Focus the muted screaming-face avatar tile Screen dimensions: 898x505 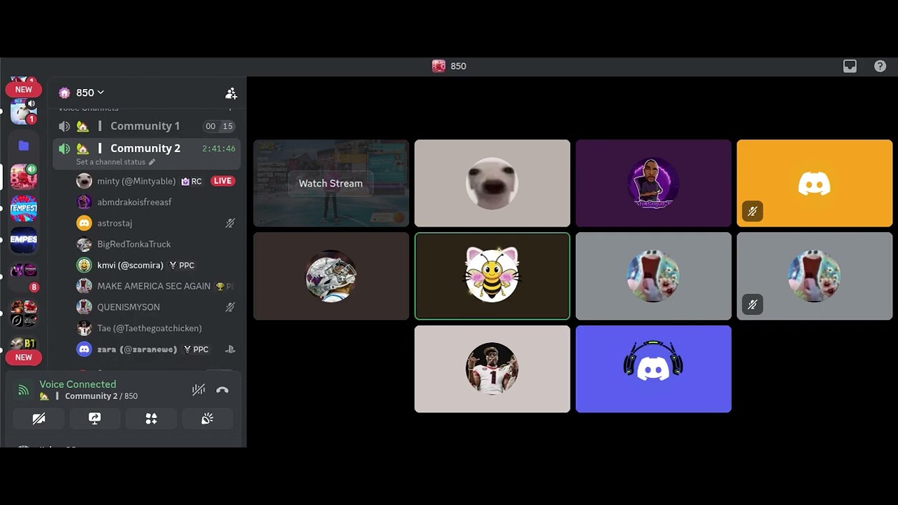click(x=815, y=276)
